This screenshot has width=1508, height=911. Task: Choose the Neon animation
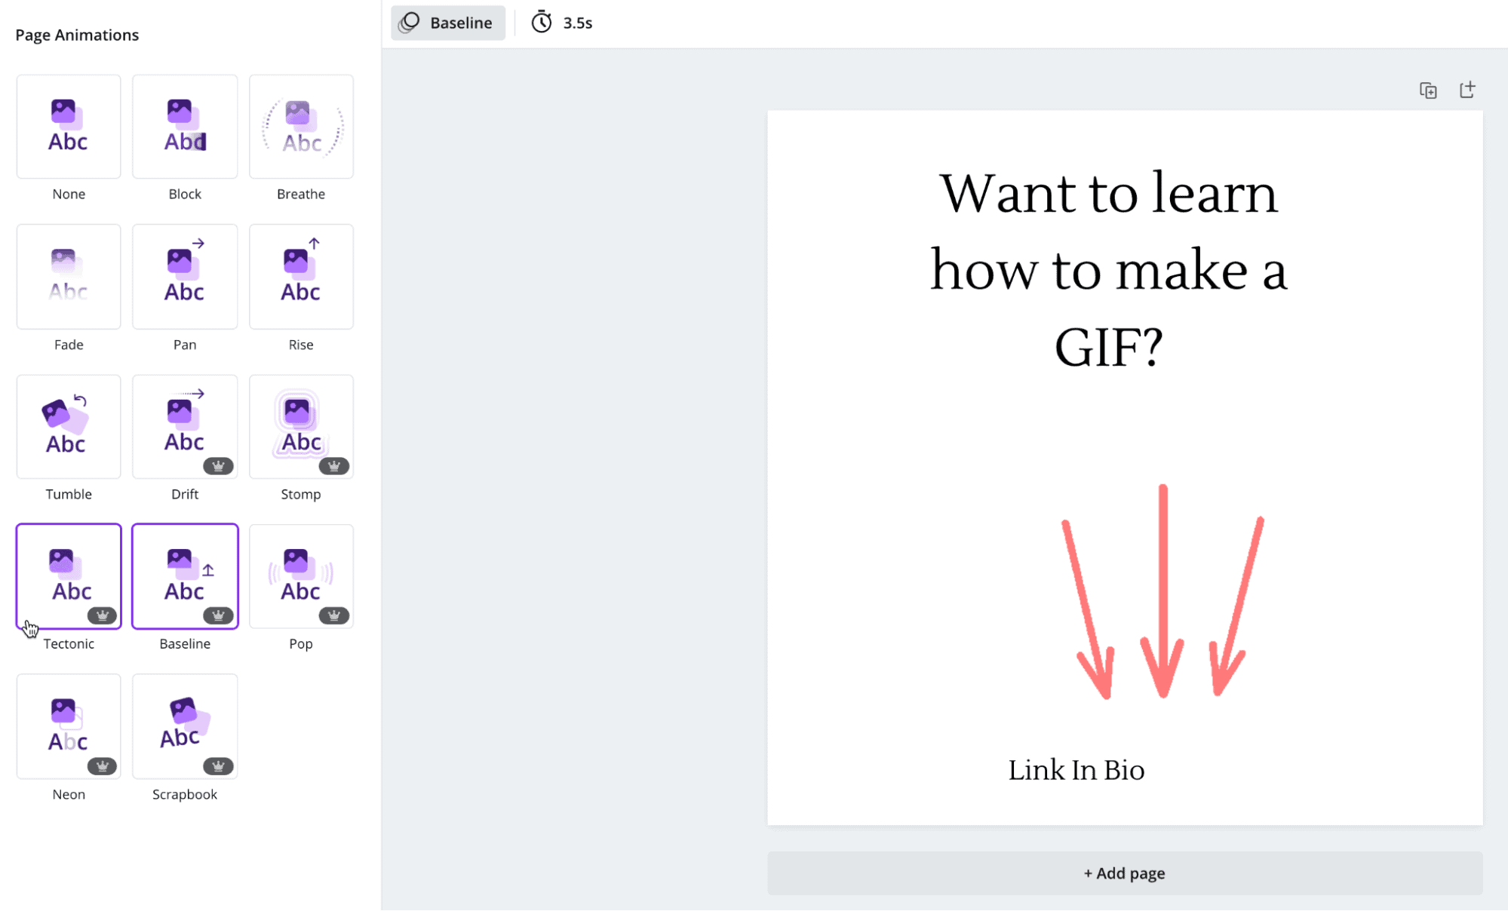[69, 726]
